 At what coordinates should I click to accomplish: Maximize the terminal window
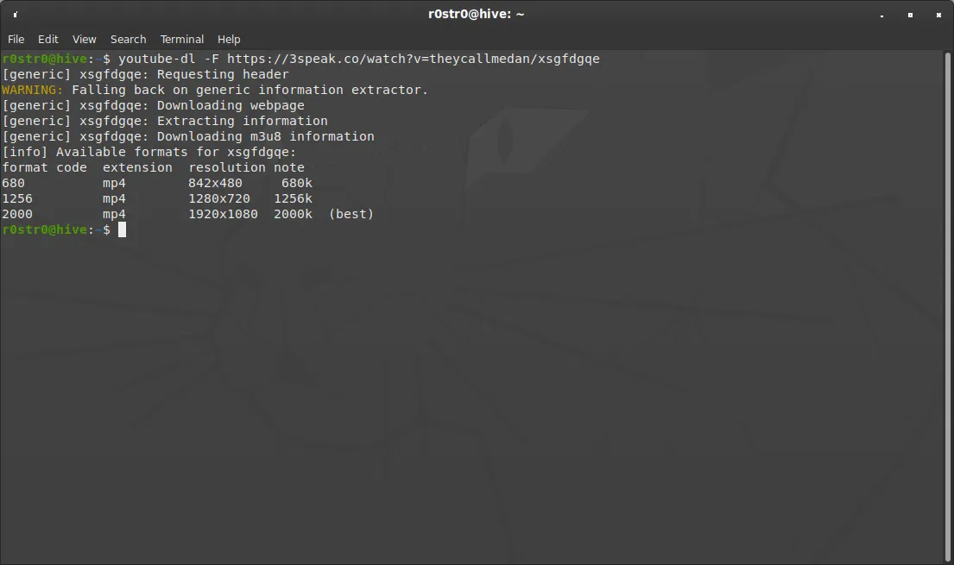(910, 16)
